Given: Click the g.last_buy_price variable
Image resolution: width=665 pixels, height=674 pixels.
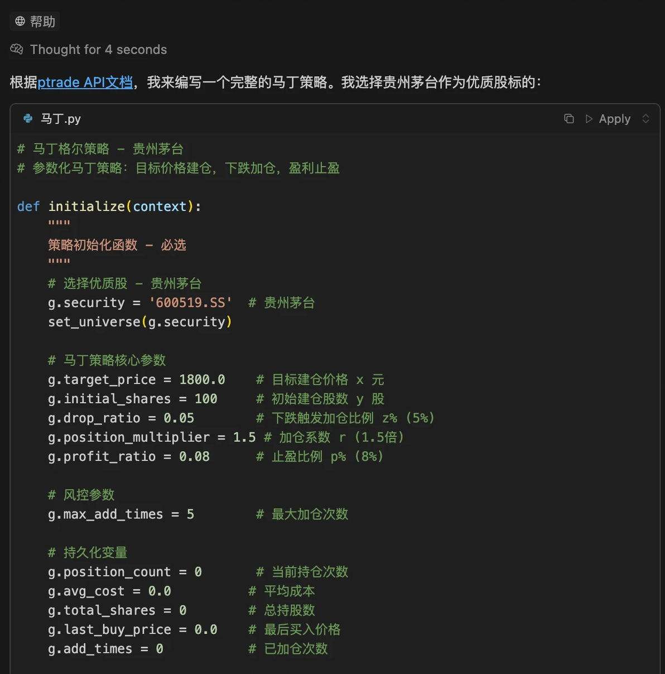Looking at the screenshot, I should (x=109, y=629).
